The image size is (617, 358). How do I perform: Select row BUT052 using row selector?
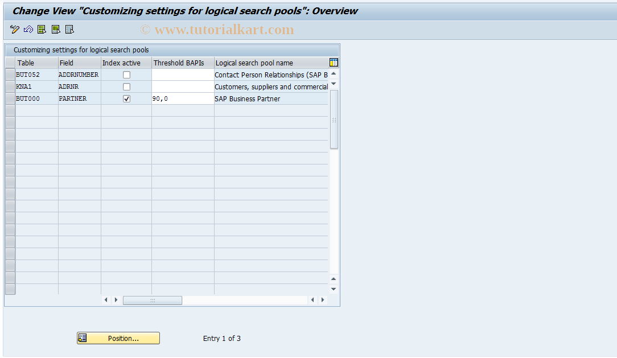(10, 75)
